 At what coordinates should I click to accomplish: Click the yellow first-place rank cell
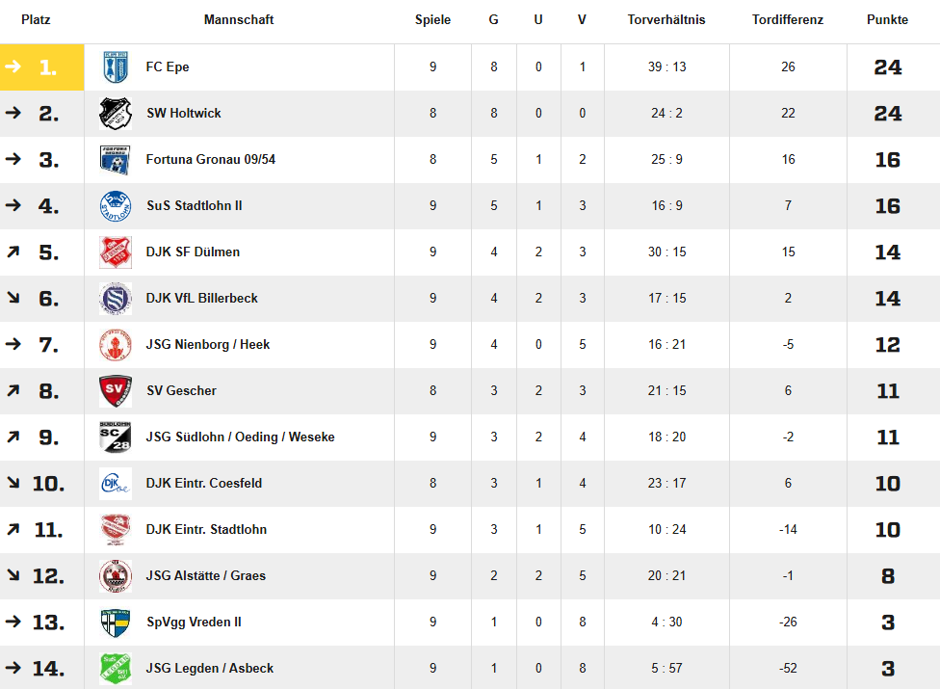42,67
